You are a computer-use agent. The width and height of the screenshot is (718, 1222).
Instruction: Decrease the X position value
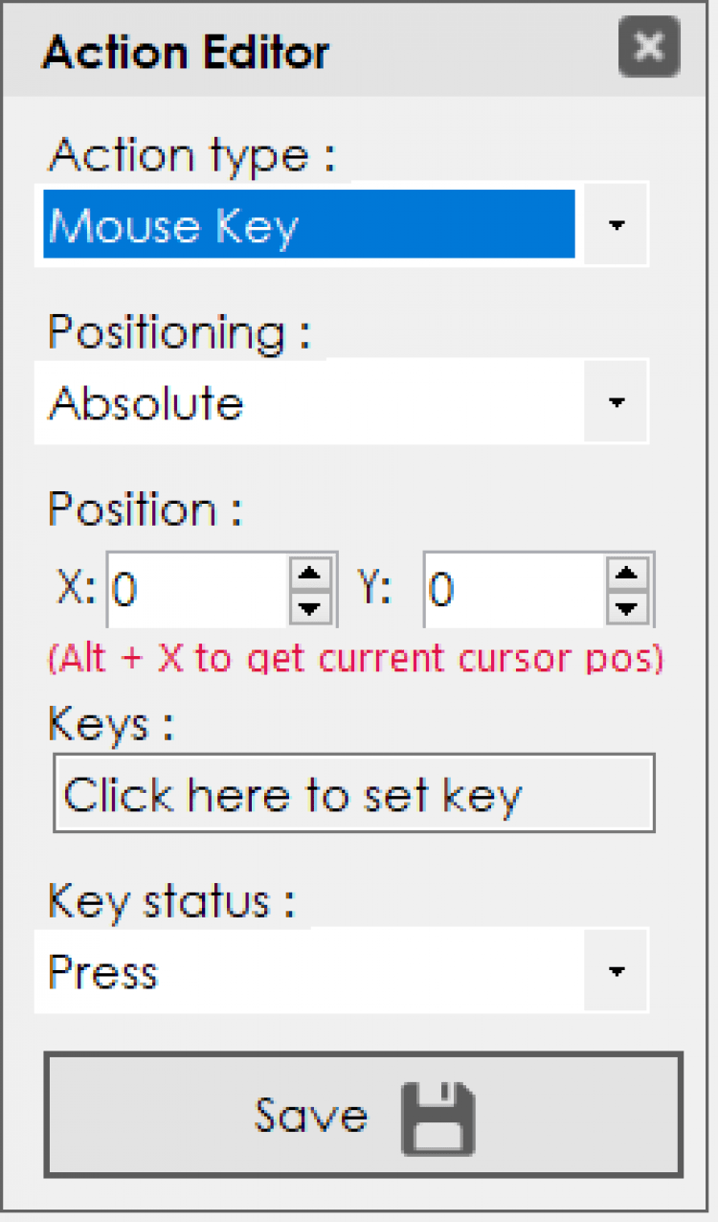tap(309, 607)
